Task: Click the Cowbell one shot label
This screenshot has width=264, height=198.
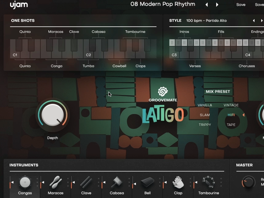Action: tap(119, 66)
